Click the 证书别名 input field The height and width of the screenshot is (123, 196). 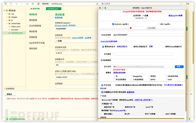[143, 54]
